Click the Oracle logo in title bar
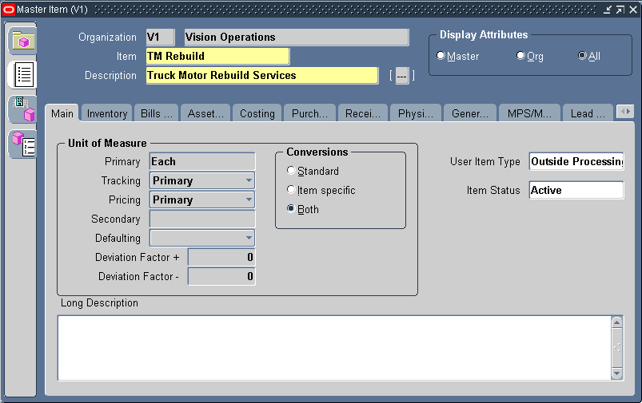642x403 pixels. tap(9, 9)
